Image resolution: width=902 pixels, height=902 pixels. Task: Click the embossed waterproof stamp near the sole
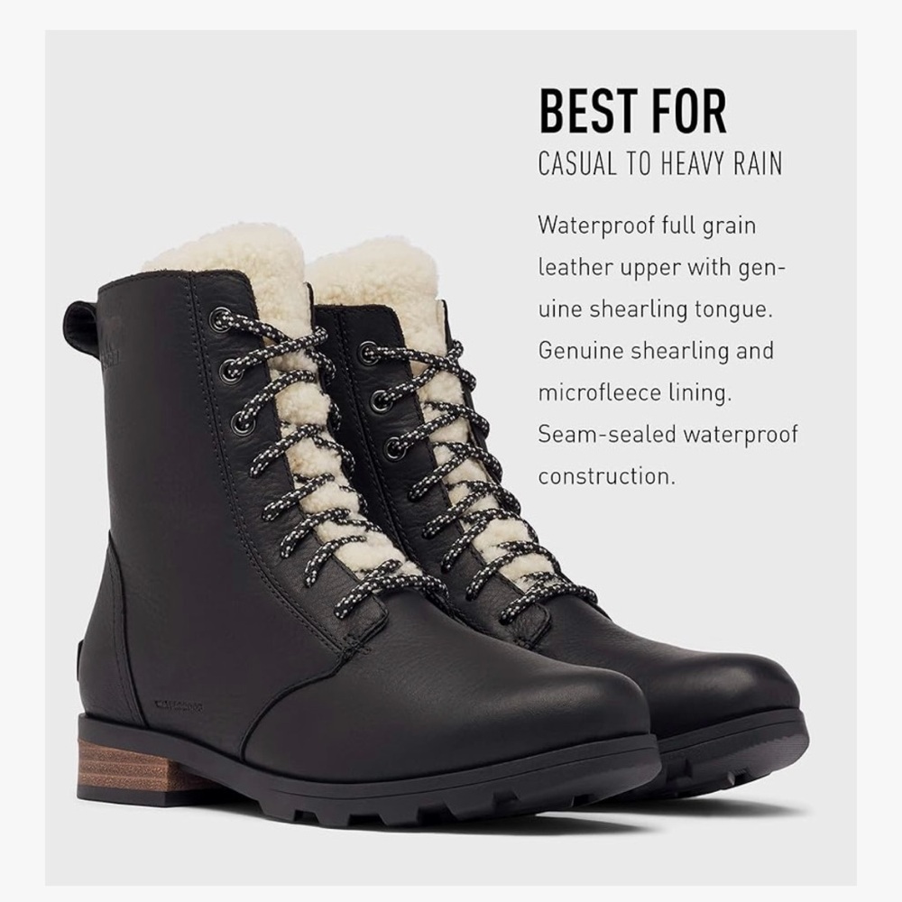pos(179,704)
